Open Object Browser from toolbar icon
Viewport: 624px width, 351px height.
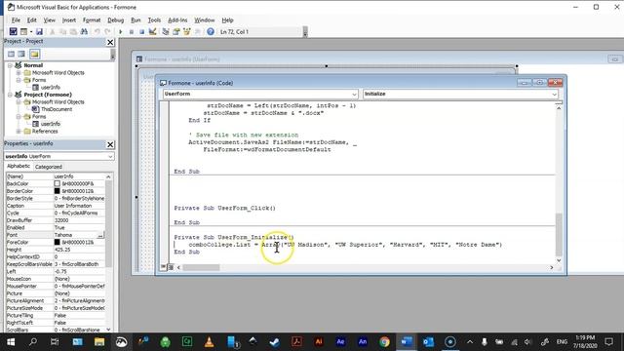click(x=186, y=31)
